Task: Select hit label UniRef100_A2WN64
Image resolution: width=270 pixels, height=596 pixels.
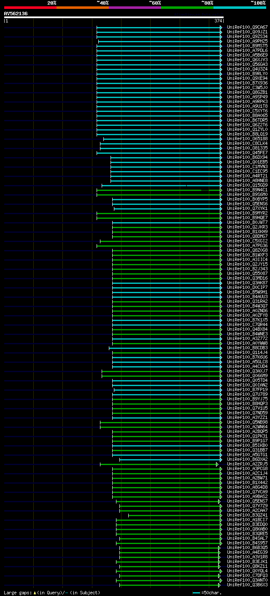Action: click(247, 427)
